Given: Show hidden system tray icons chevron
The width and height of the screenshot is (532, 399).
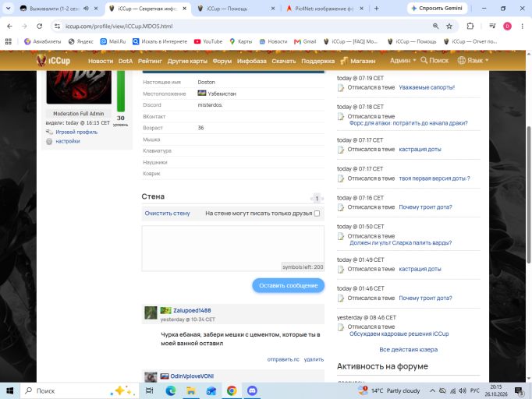Looking at the screenshot, I should coord(432,391).
